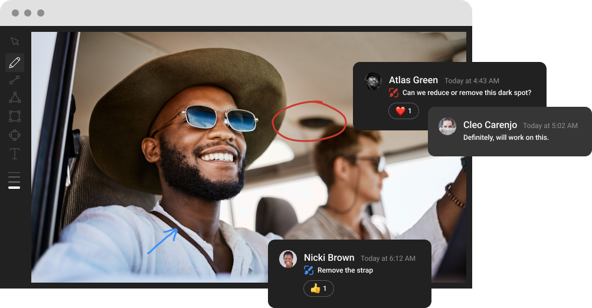592x308 pixels.
Task: Choose the line segment tool
Action: pos(15,80)
